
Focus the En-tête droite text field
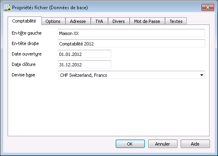[131, 43]
